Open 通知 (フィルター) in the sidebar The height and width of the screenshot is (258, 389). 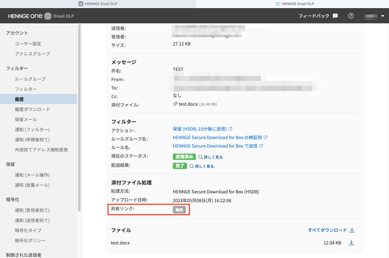[x=32, y=130]
